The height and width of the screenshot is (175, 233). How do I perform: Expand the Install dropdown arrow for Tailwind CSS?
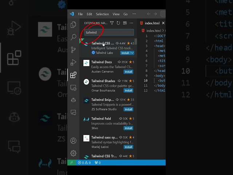(x=132, y=53)
